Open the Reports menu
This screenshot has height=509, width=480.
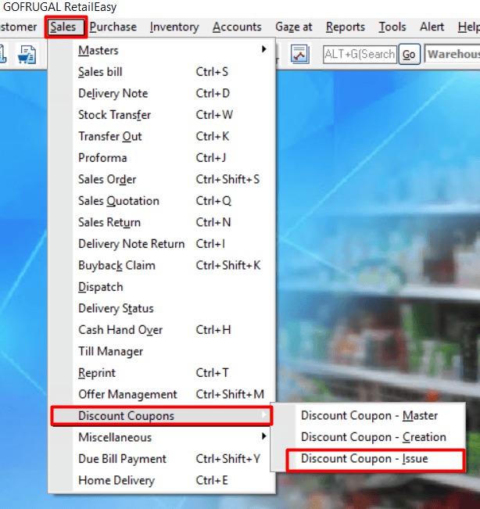(346, 27)
